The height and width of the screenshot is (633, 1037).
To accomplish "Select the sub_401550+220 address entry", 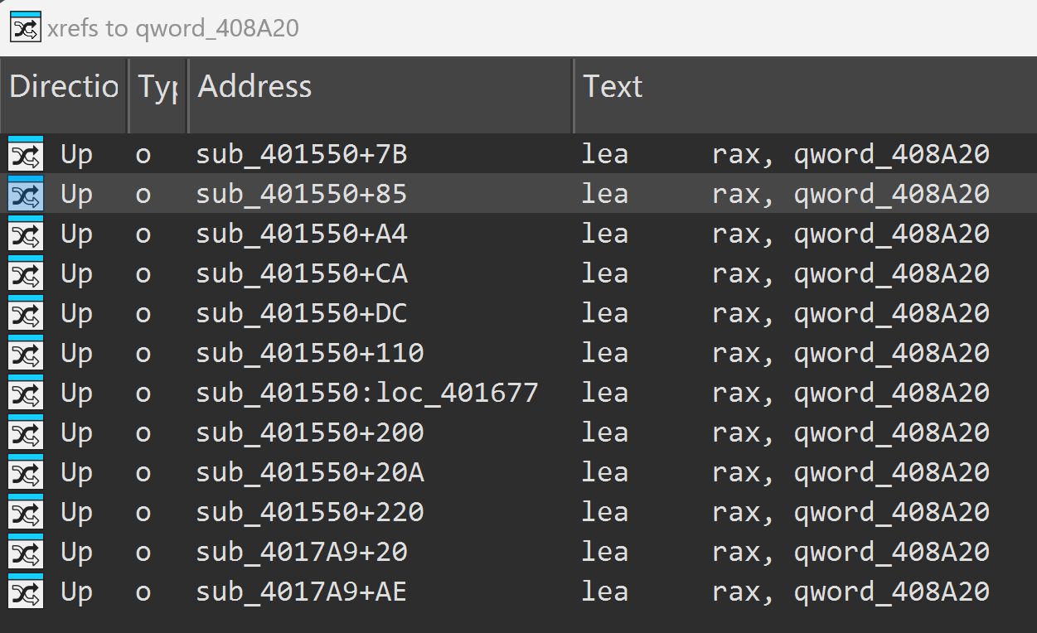I will (310, 513).
